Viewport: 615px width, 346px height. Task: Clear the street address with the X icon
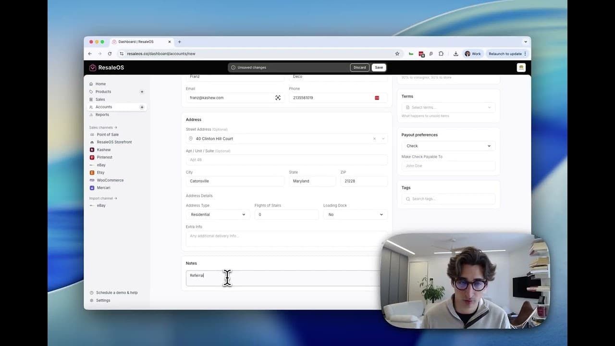[x=374, y=138]
